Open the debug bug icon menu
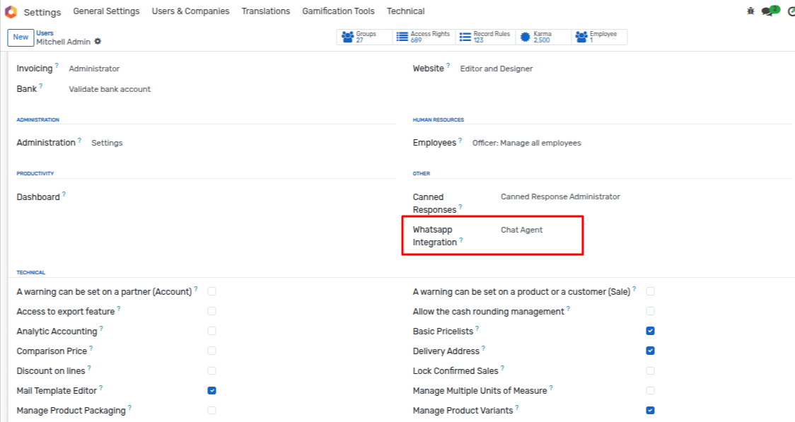 750,11
